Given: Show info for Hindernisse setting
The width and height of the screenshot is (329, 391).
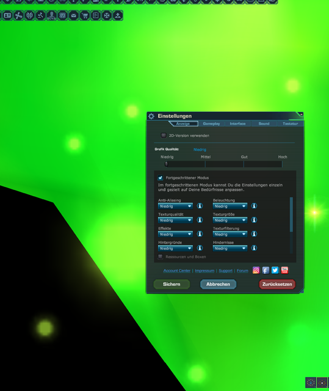Looking at the screenshot, I should 254,248.
